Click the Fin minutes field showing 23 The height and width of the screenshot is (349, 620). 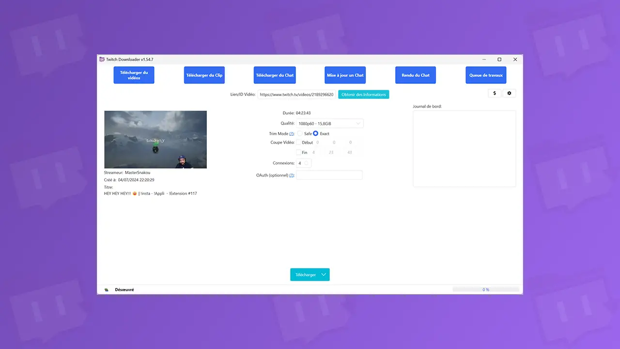(331, 152)
